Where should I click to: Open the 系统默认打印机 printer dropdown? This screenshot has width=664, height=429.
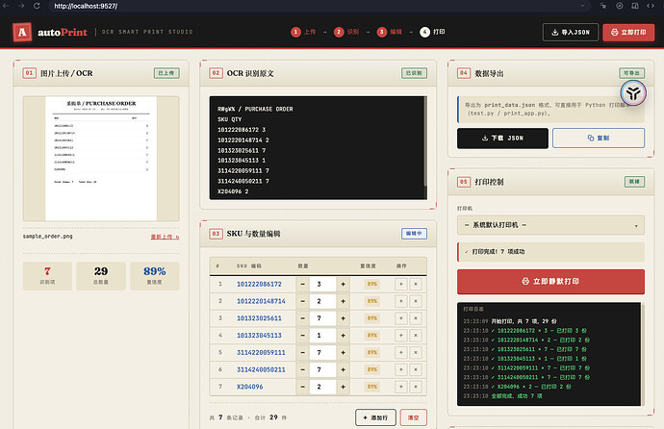(x=550, y=225)
